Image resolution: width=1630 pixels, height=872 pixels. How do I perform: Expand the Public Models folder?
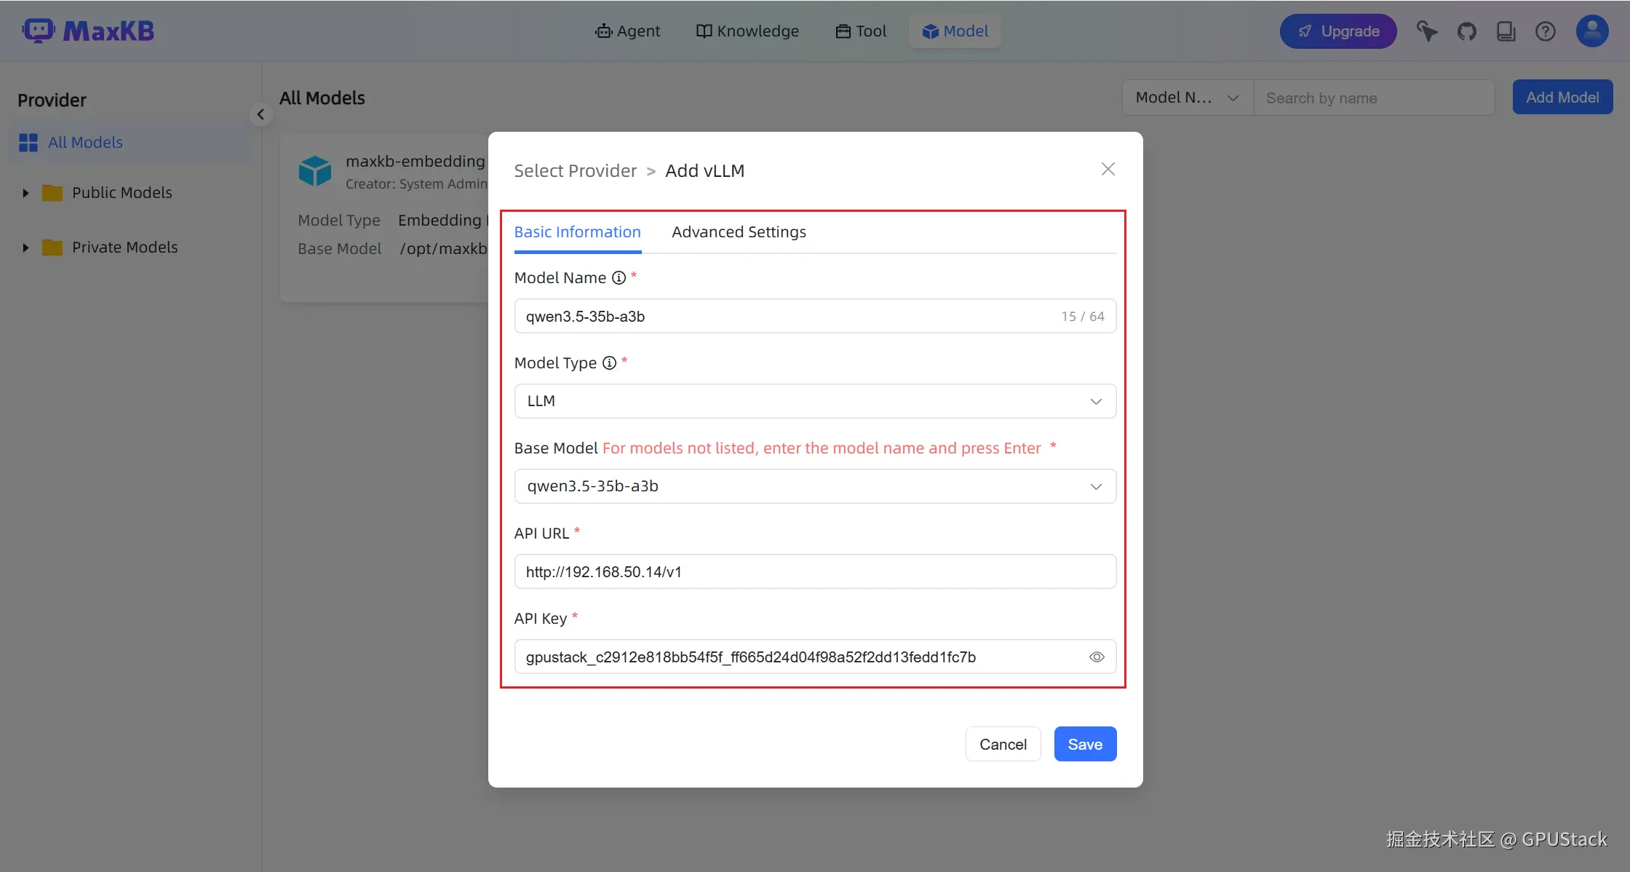click(26, 193)
